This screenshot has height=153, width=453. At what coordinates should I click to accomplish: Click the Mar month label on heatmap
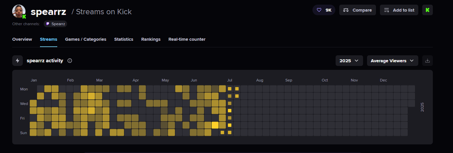(x=100, y=80)
